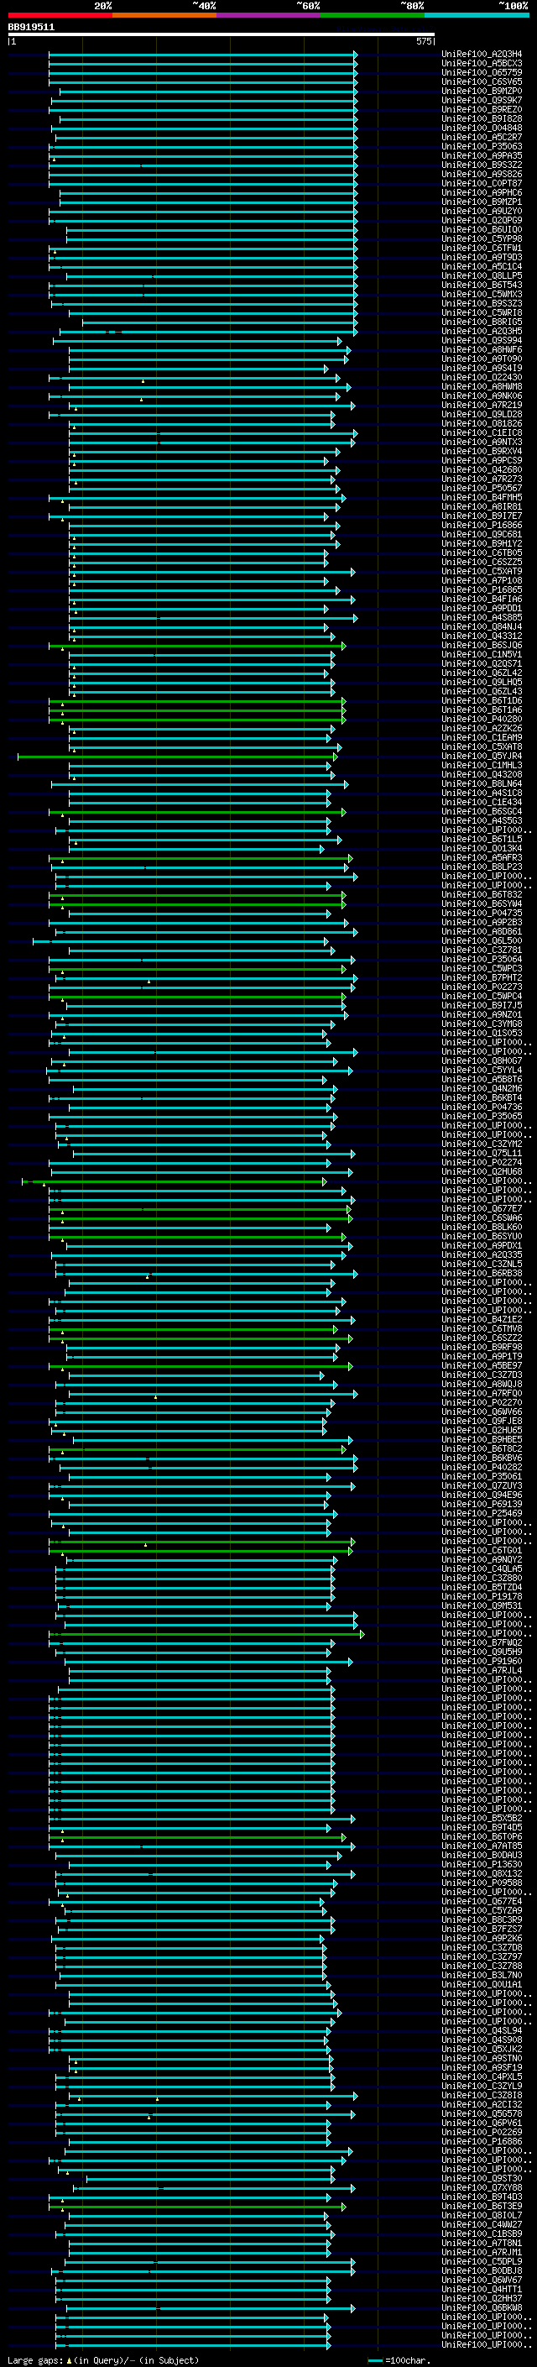The width and height of the screenshot is (537, 2367).
Task: Select hit label UniRef100_B9MZP1
Action: pyautogui.click(x=482, y=202)
